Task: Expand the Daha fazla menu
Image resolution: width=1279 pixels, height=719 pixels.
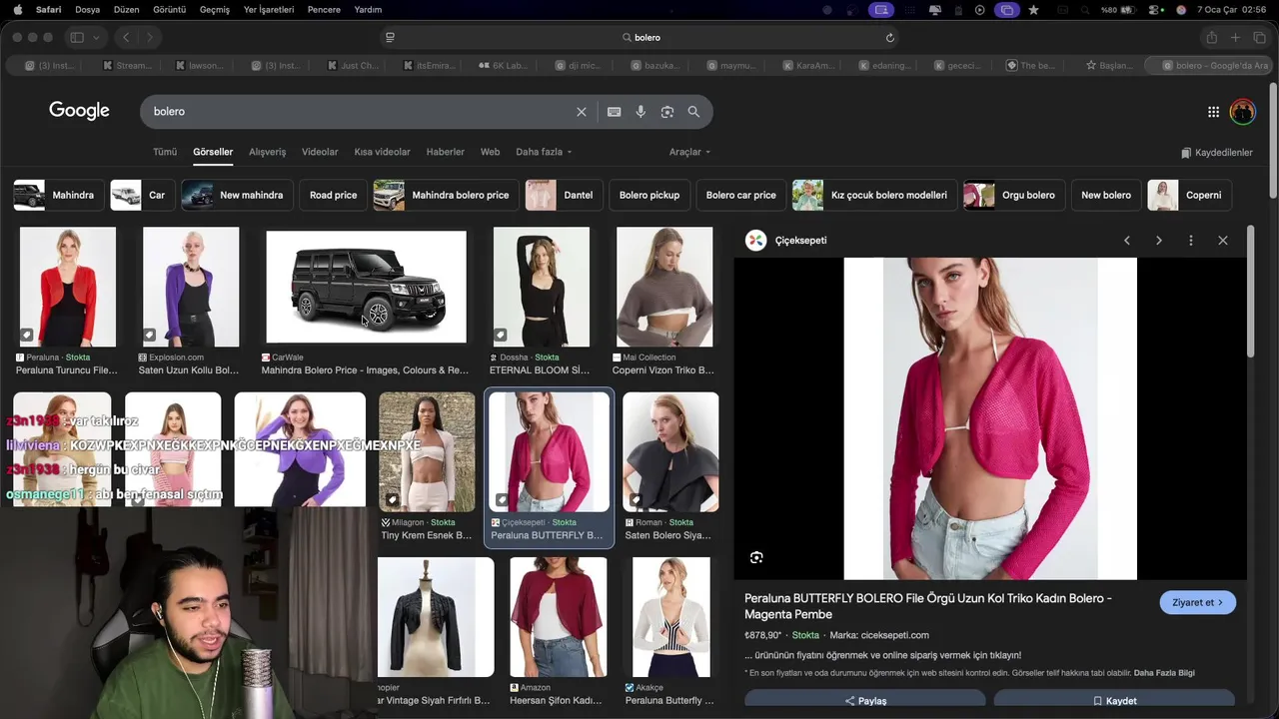Action: pos(544,152)
